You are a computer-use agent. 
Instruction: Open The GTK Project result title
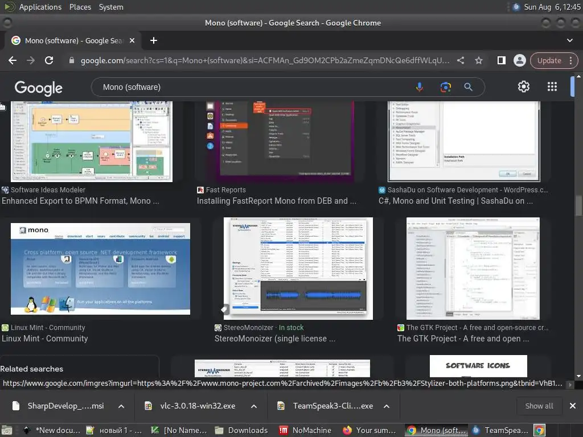point(463,339)
